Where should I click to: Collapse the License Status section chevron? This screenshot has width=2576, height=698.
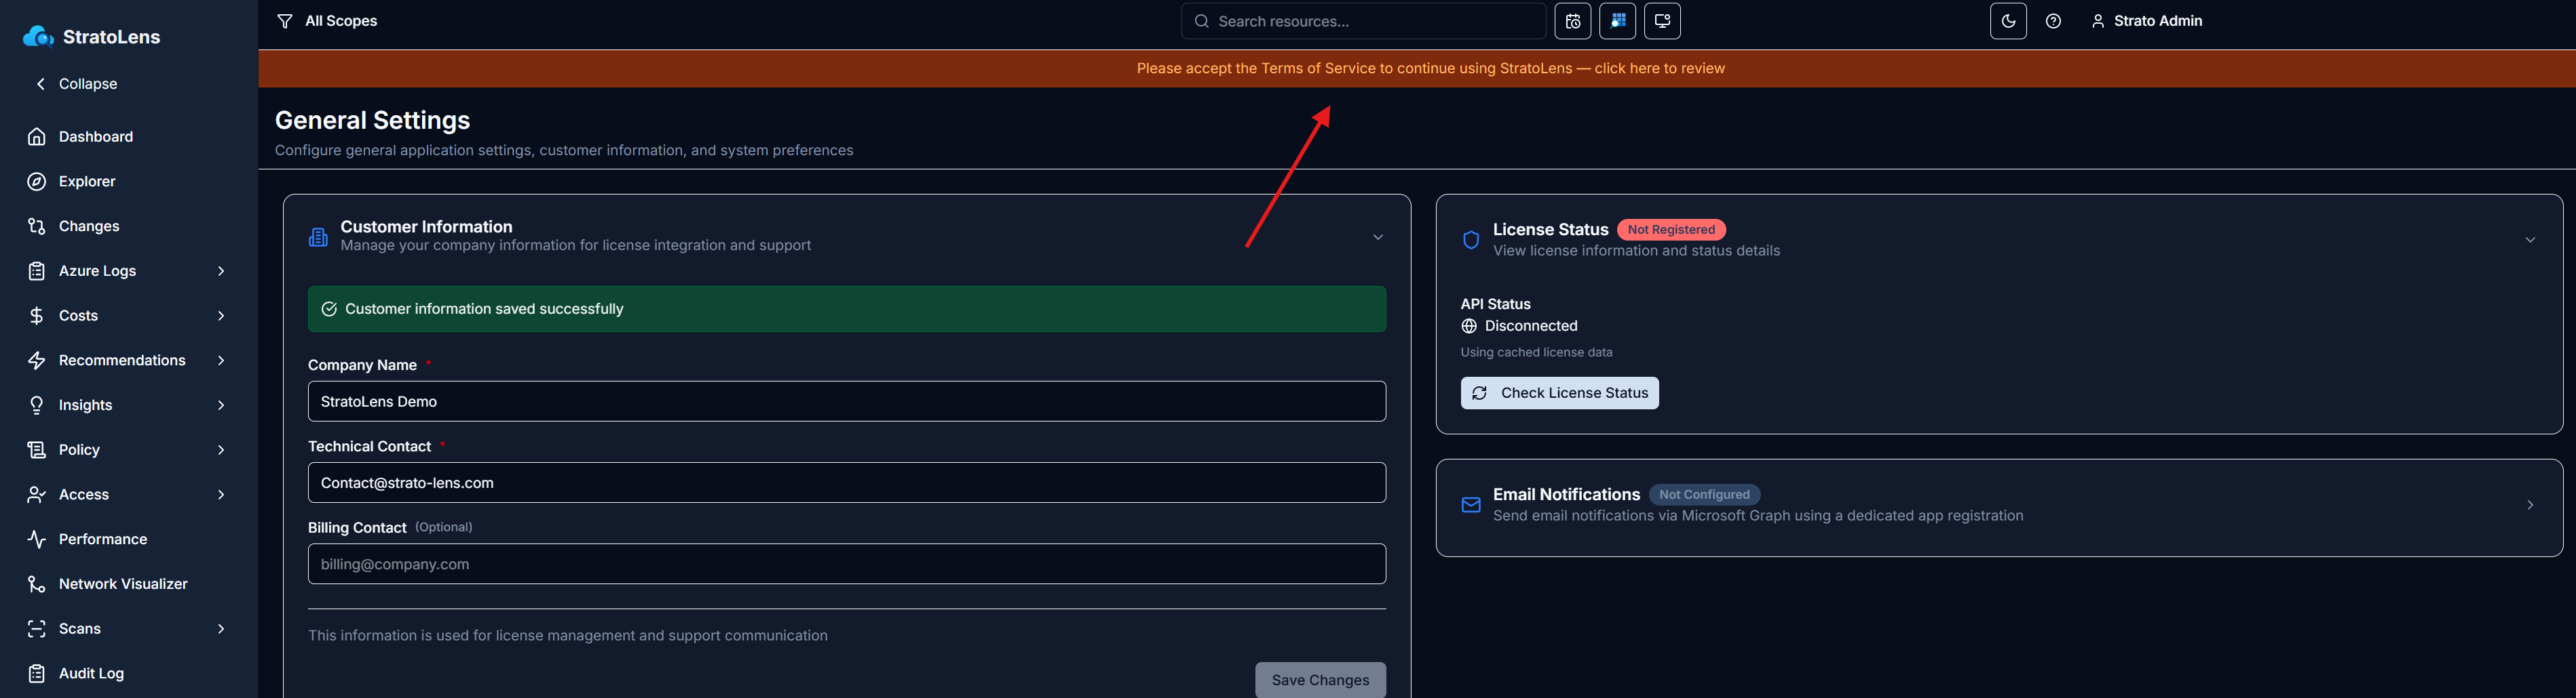click(x=2530, y=241)
